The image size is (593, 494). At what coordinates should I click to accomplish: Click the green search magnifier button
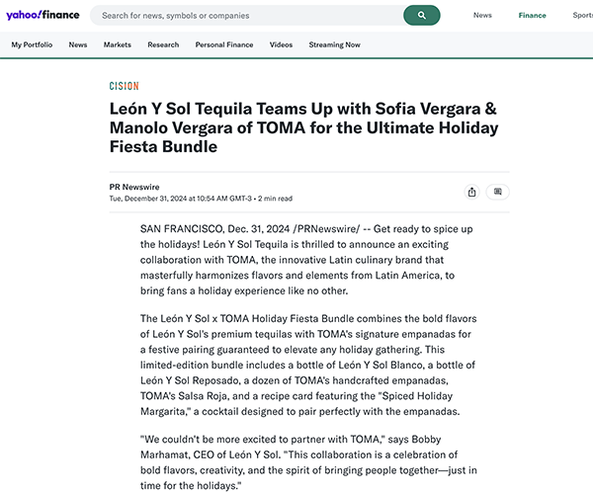click(x=421, y=16)
